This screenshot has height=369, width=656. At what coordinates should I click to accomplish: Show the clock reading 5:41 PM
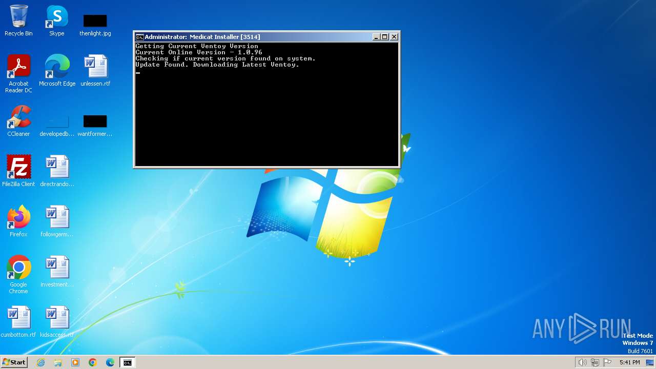[x=629, y=362]
